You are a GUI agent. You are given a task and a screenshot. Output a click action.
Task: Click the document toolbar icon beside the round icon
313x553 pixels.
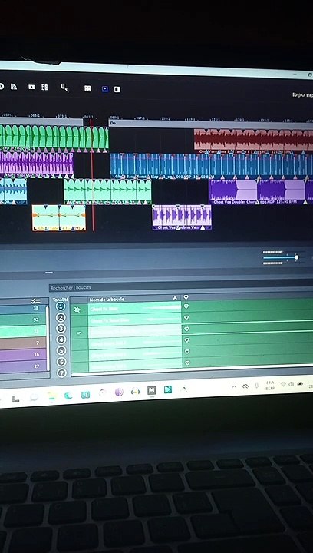click(x=13, y=86)
